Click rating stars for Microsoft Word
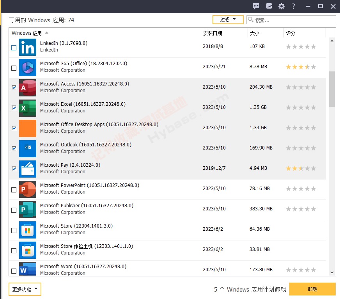340x299 pixels. [301, 270]
